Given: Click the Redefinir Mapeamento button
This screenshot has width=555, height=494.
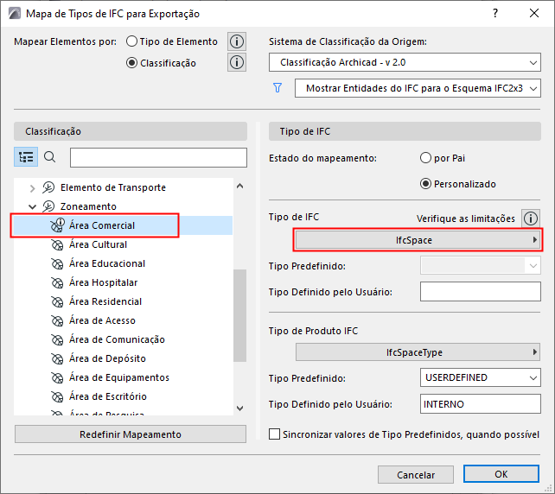Looking at the screenshot, I should pyautogui.click(x=131, y=434).
